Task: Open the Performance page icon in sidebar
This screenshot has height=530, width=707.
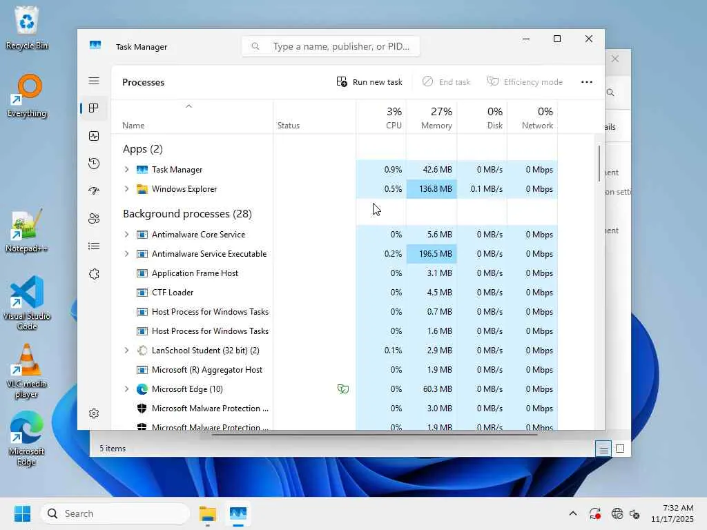Action: pos(94,136)
